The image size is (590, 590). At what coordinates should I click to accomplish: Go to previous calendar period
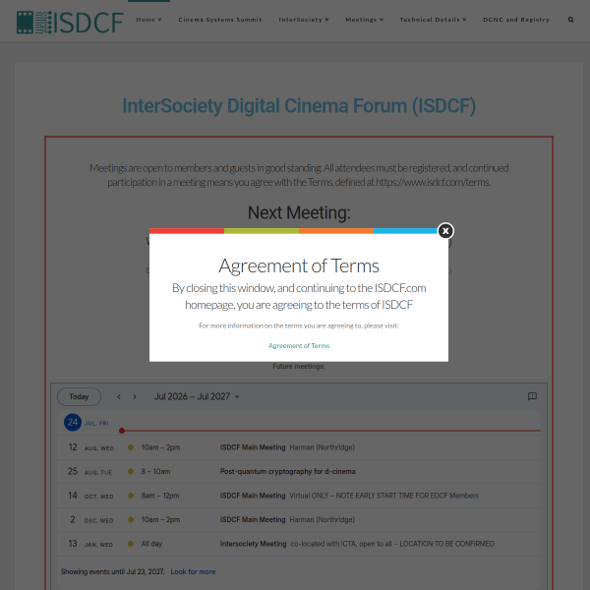coord(119,396)
